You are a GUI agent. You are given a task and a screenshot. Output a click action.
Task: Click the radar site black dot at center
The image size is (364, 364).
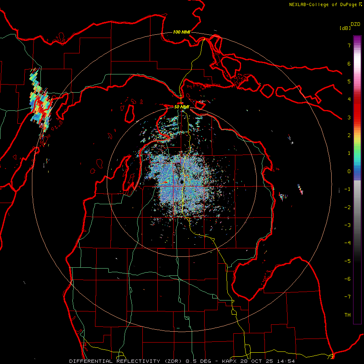coord(182,182)
